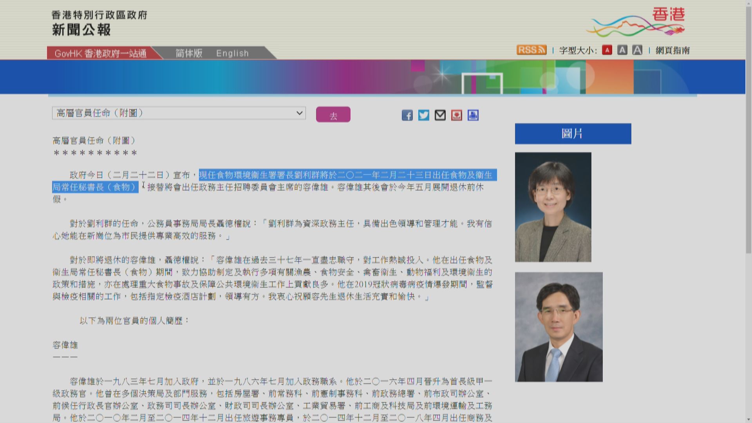
Task: Email this press release using the envelope icon
Action: pos(440,115)
